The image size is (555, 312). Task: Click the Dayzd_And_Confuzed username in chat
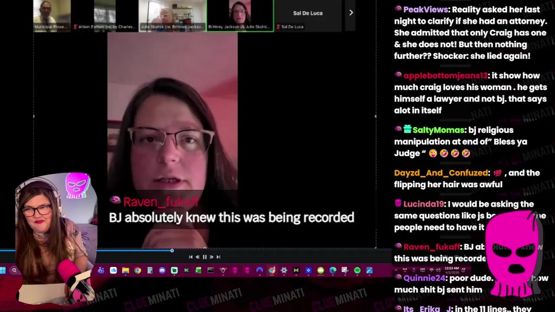point(441,173)
